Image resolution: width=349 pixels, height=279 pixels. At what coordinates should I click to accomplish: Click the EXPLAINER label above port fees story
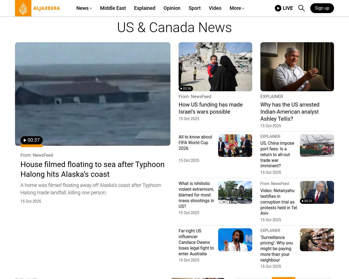(x=270, y=137)
